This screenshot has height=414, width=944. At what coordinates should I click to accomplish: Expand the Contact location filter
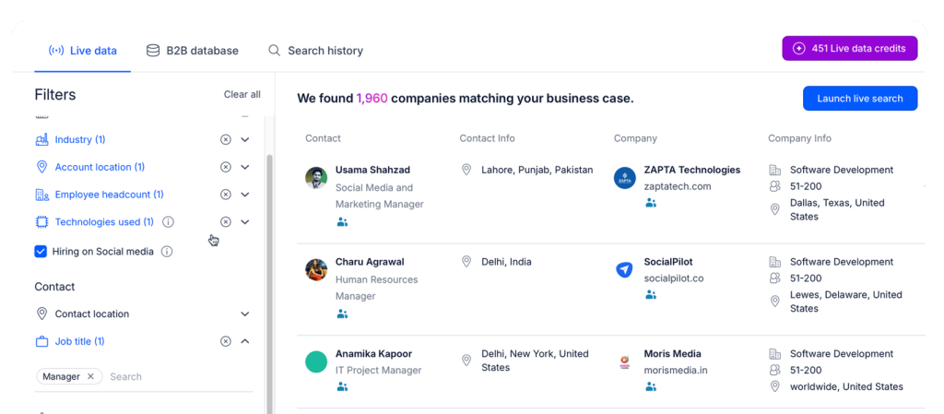[x=245, y=313]
